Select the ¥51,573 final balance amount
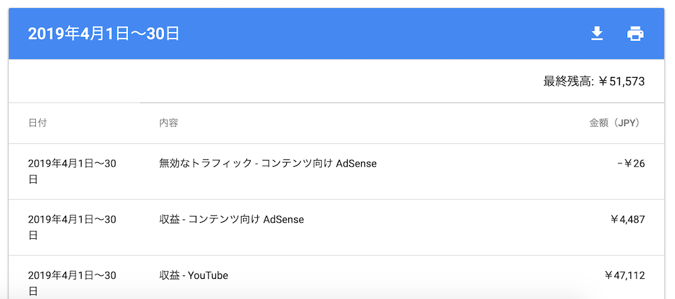This screenshot has width=675, height=299. [622, 81]
